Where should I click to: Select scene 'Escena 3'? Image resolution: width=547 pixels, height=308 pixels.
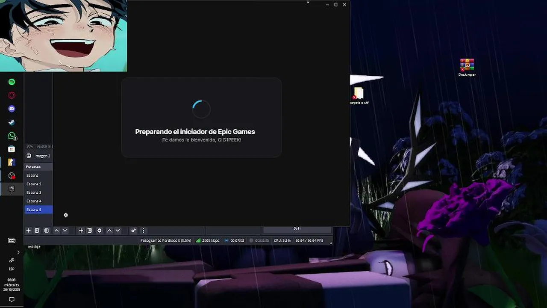tap(38, 192)
